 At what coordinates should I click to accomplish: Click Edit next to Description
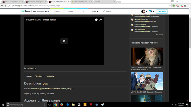[45, 84]
